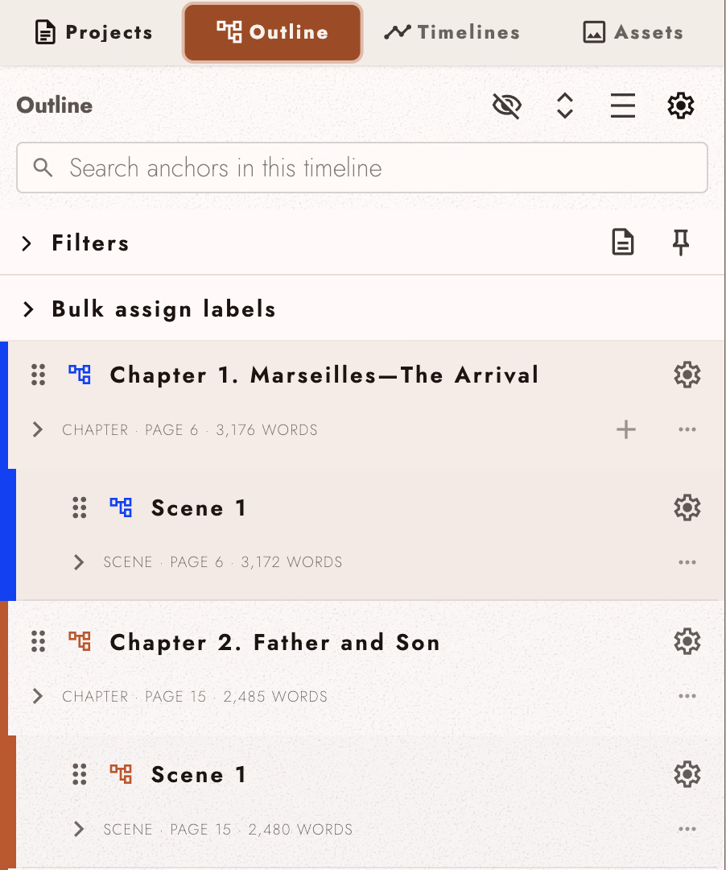Open gear settings for Chapter 2's Scene 1
The image size is (726, 870).
click(x=687, y=774)
